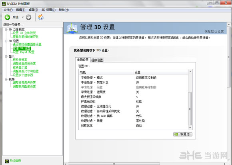Select 线程优化 row

[x=133, y=125]
